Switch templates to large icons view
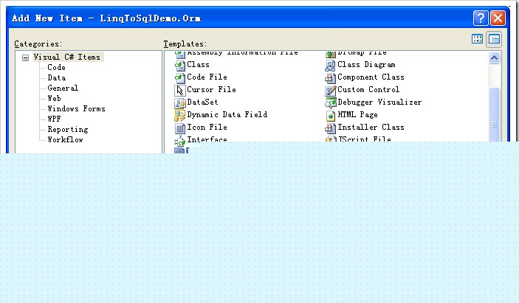519x303 pixels. (477, 39)
